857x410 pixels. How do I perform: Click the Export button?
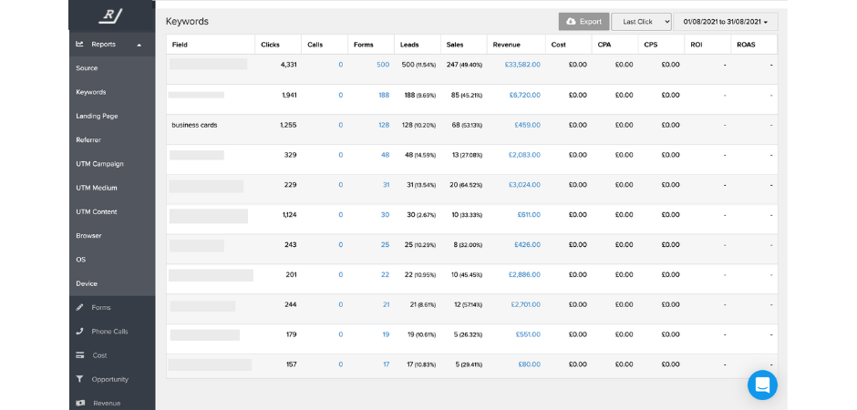point(583,21)
